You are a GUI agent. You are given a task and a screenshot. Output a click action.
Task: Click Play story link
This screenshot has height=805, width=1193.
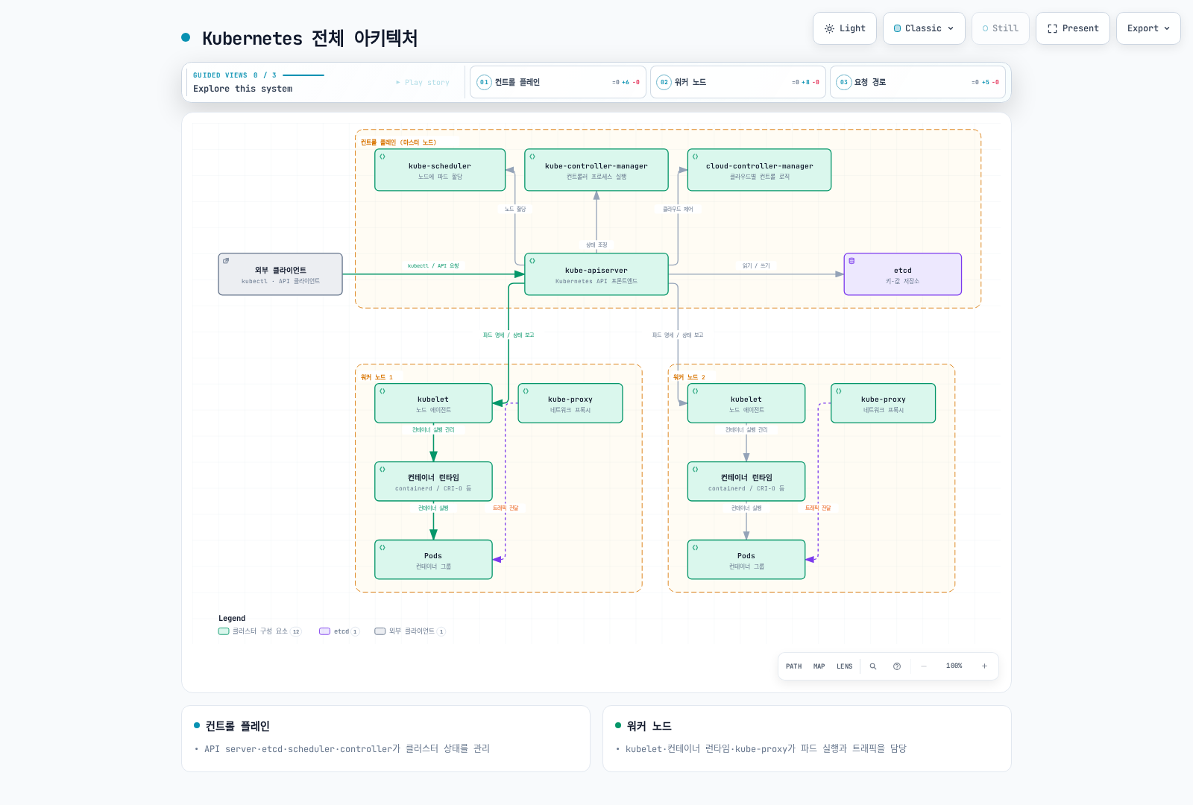click(x=423, y=83)
